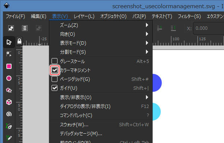Open the エクステンション menu
Viewport: 224px width, 143px height.
tap(215, 16)
